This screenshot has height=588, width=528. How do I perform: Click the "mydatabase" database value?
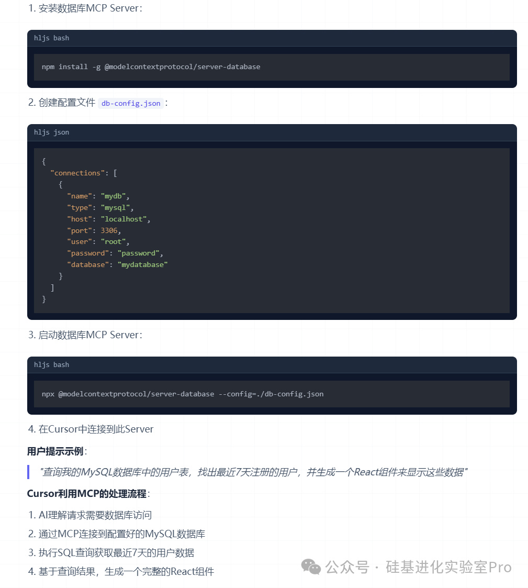tap(142, 265)
